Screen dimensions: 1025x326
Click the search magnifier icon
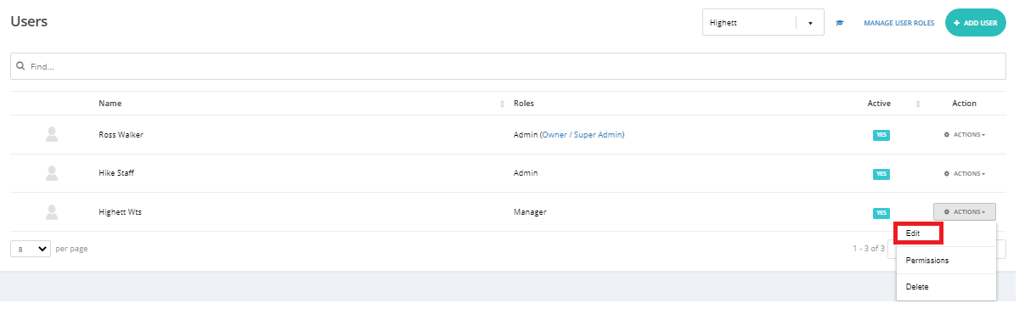(20, 65)
